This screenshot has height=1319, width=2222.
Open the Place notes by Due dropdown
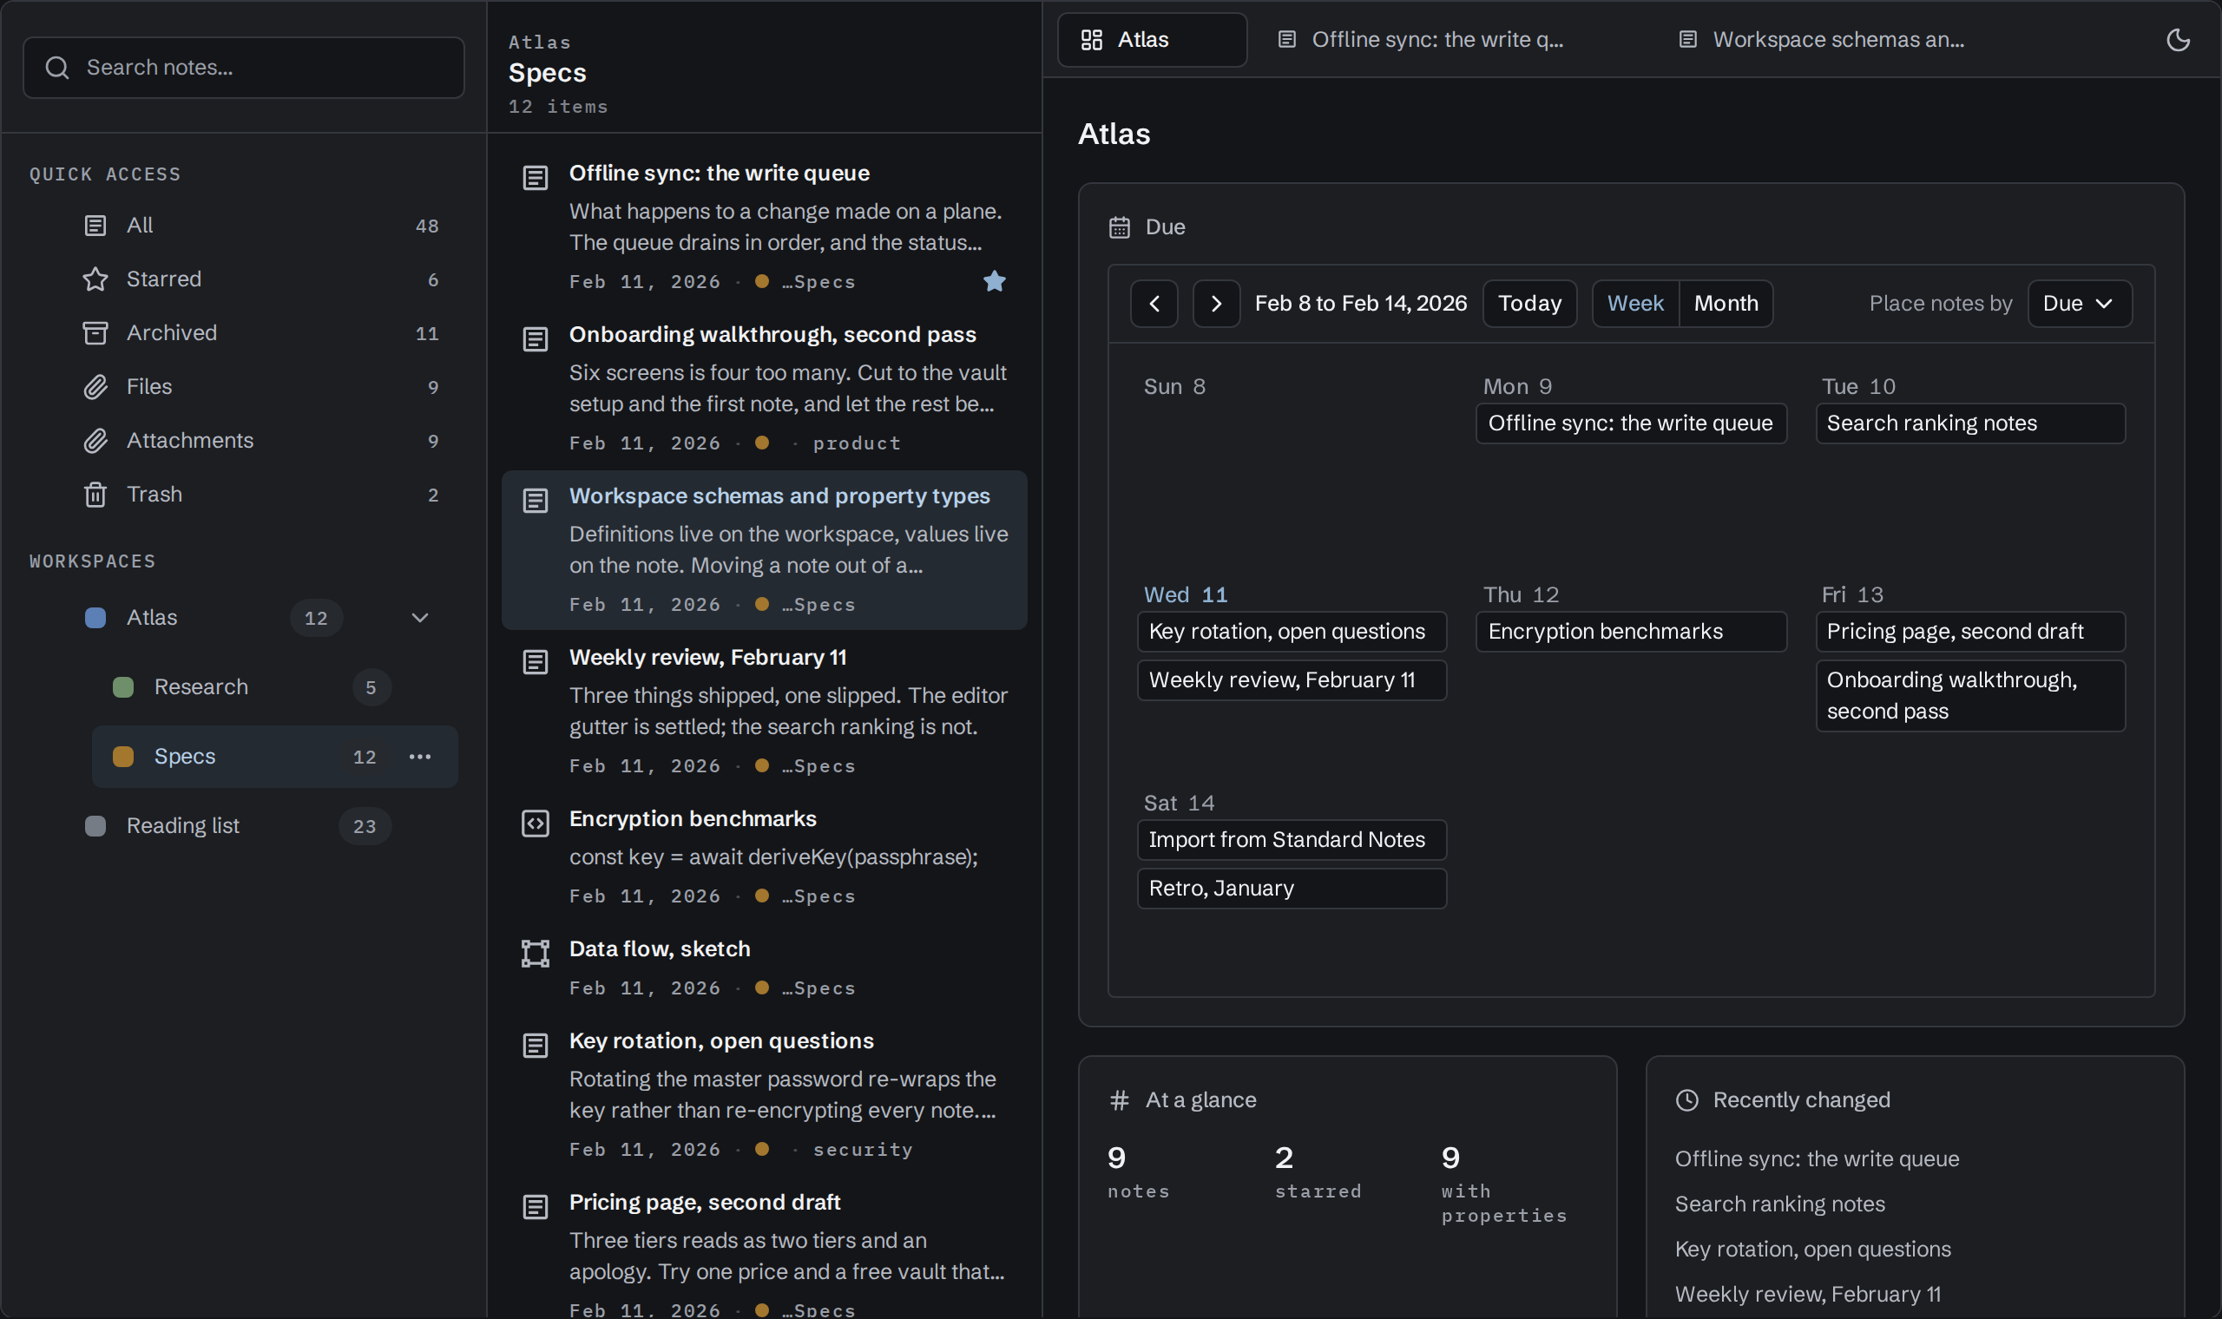[x=2079, y=304]
